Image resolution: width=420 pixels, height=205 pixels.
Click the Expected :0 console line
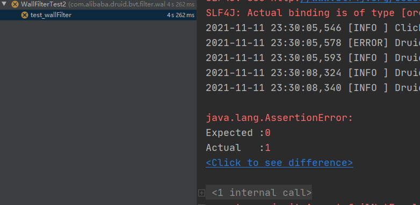pos(238,133)
